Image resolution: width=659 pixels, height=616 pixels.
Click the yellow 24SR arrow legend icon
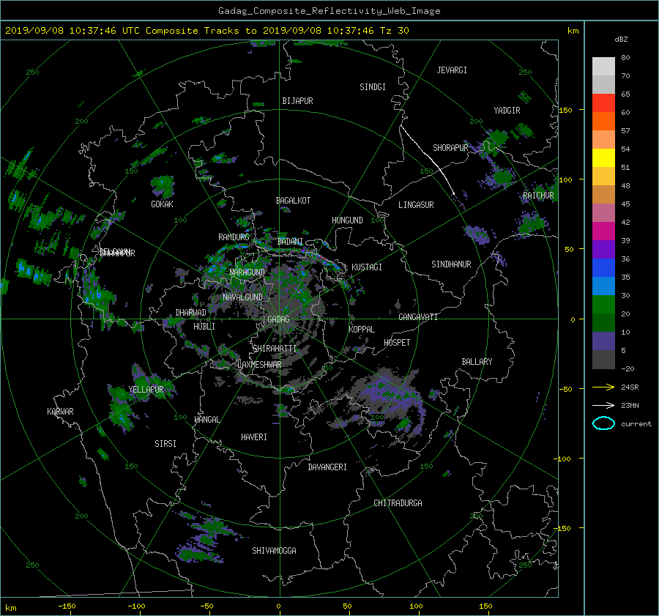tap(603, 387)
